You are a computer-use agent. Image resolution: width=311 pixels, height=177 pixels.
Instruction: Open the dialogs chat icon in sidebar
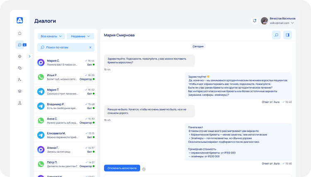[x=19, y=45]
